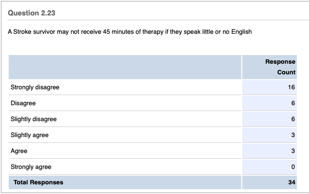
Task: Click the empty blue header cell above labels
Action: [124, 67]
